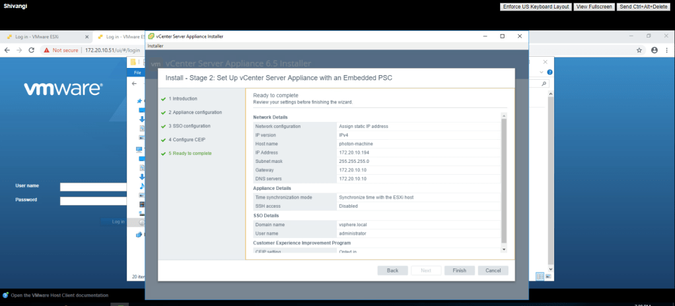Click the Finish button in the wizard
The width and height of the screenshot is (675, 306).
tap(460, 270)
